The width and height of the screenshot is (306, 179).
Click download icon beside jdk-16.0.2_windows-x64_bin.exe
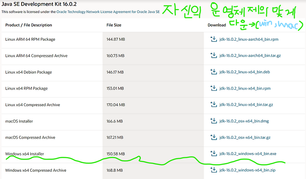click(214, 153)
